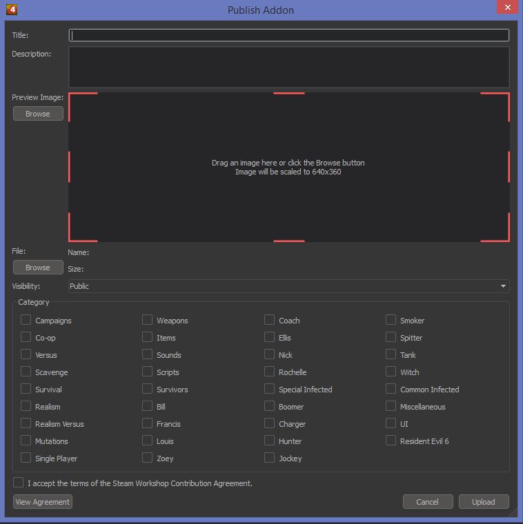Check the Jockey category
Image resolution: width=523 pixels, height=524 pixels.
coord(269,458)
